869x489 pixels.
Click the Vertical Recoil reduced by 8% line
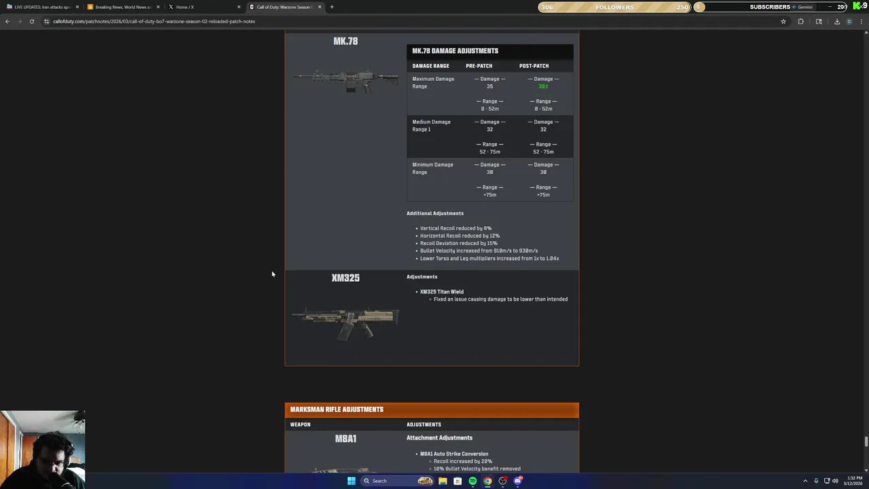click(x=456, y=228)
